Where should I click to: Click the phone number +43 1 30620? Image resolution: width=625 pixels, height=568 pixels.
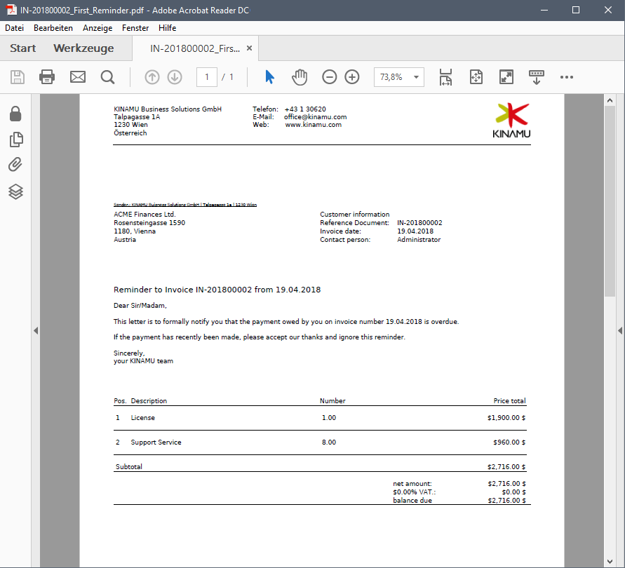305,109
